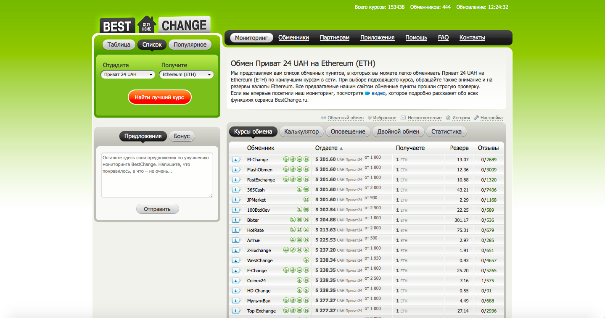This screenshot has width=605, height=318.
Task: Open reviews link 0/7406 for 365Cash
Action: click(489, 190)
